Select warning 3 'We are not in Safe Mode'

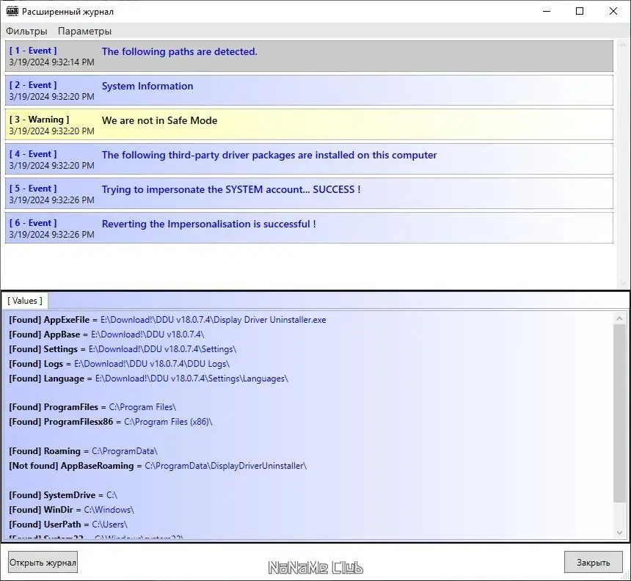click(x=309, y=125)
